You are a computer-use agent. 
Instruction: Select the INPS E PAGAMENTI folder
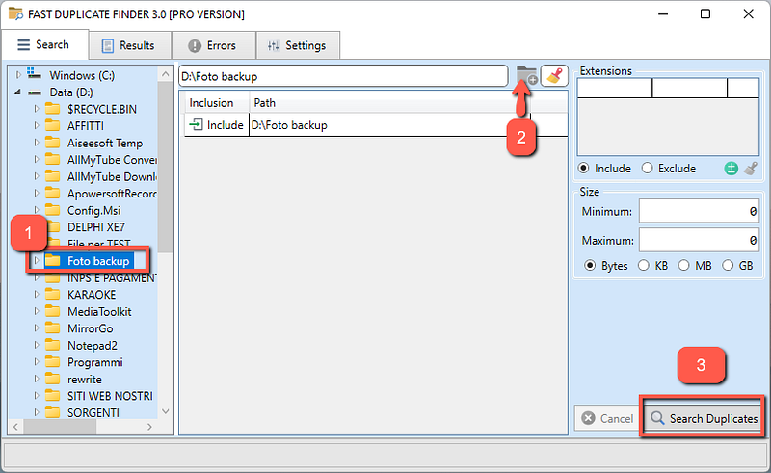tap(112, 277)
